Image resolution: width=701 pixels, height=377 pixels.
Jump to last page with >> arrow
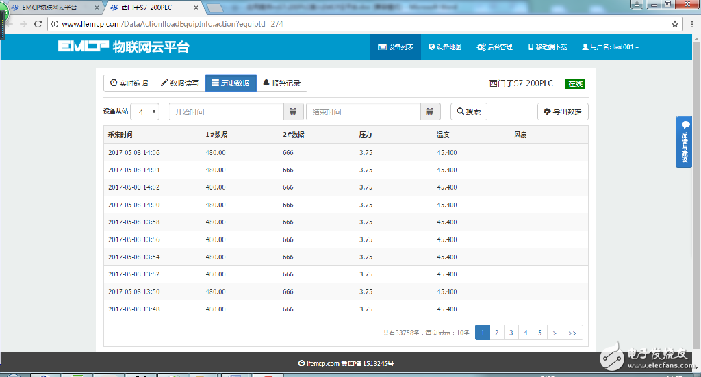(572, 333)
